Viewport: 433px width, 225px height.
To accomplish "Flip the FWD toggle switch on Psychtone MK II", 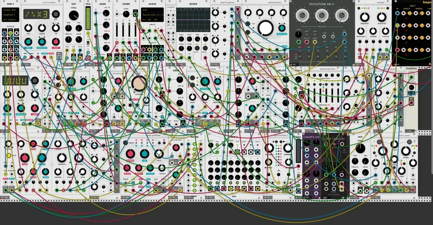I will [x=324, y=36].
